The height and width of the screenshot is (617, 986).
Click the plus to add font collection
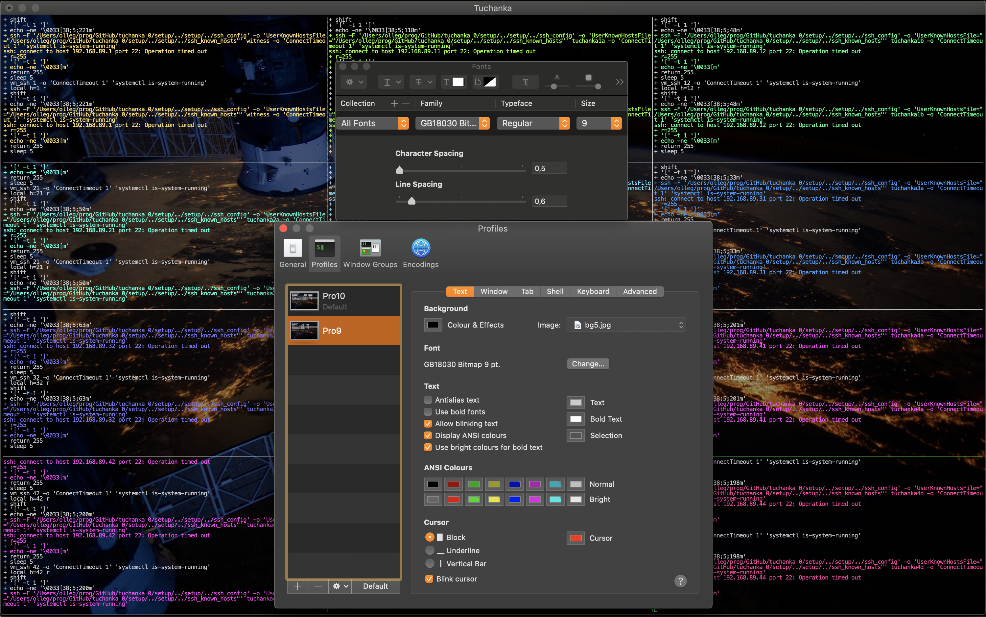point(394,104)
